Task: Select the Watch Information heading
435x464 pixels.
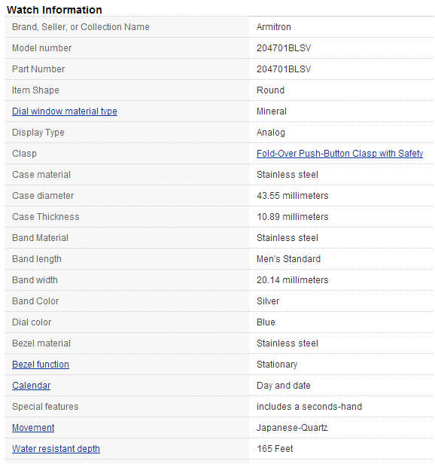Action: [54, 10]
